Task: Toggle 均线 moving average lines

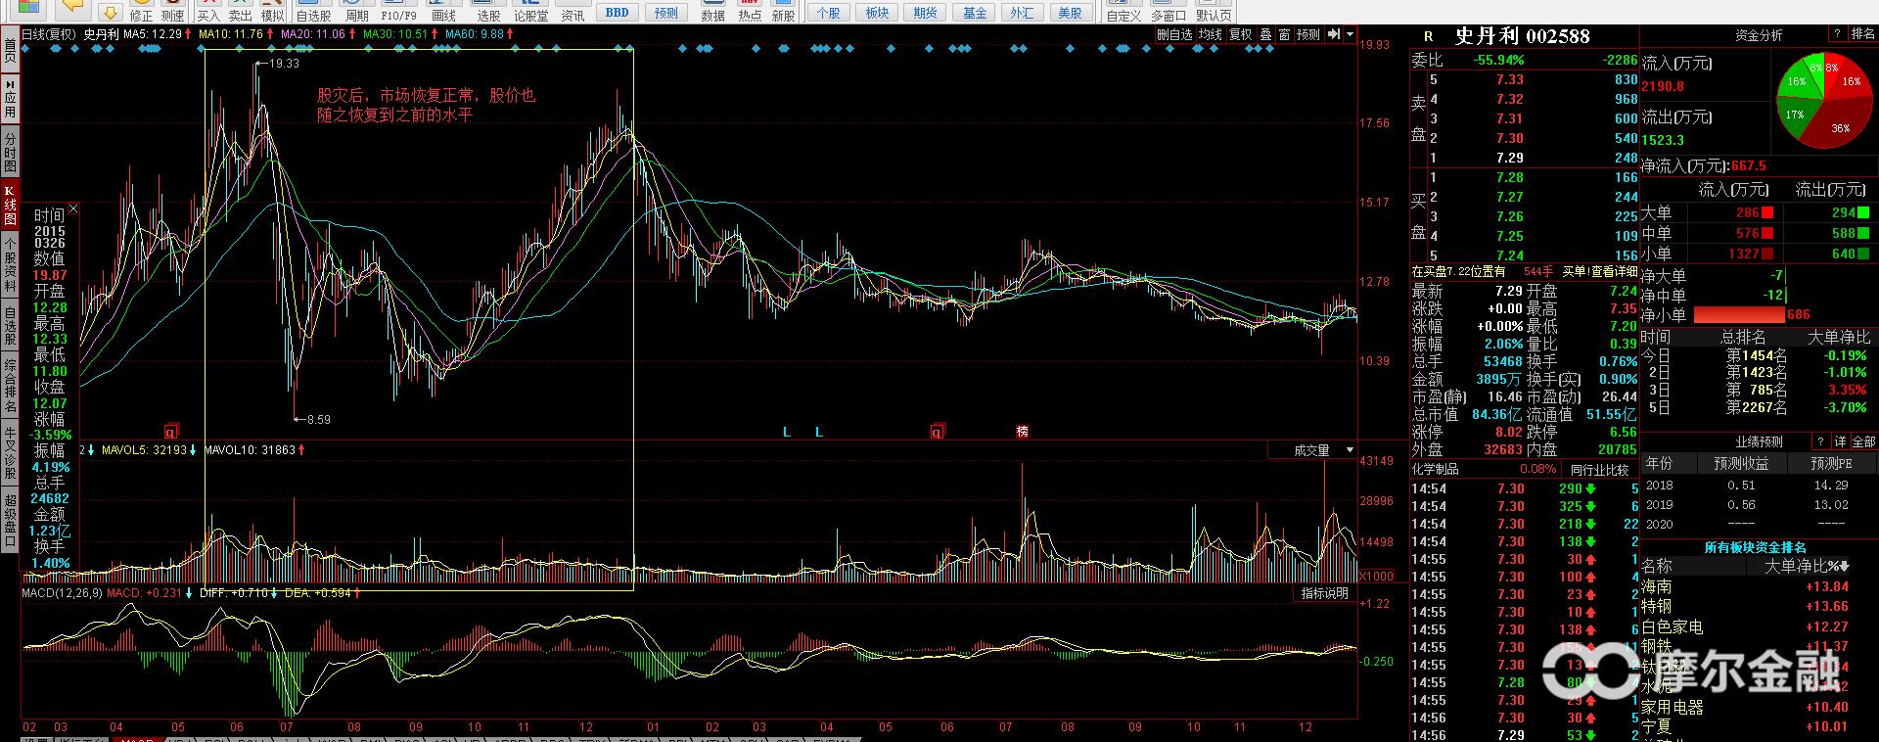Action: pyautogui.click(x=1212, y=34)
